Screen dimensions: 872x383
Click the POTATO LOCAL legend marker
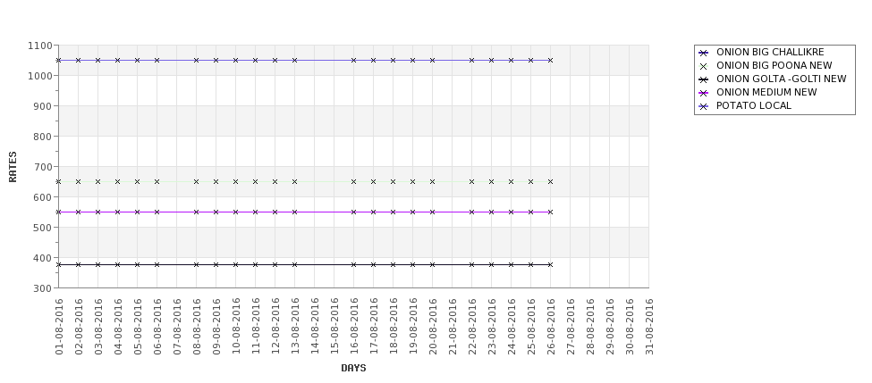(x=704, y=106)
